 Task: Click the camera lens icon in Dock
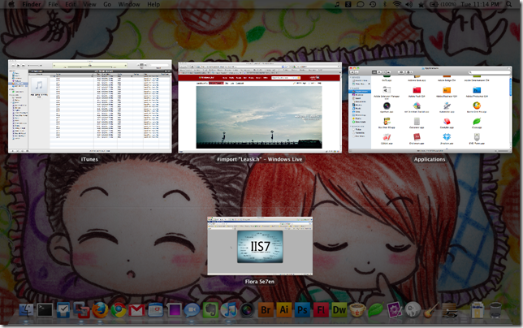pyautogui.click(x=247, y=310)
